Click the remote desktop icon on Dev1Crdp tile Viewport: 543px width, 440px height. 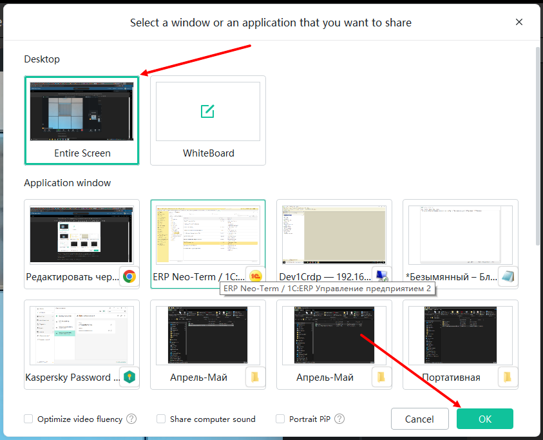[381, 276]
